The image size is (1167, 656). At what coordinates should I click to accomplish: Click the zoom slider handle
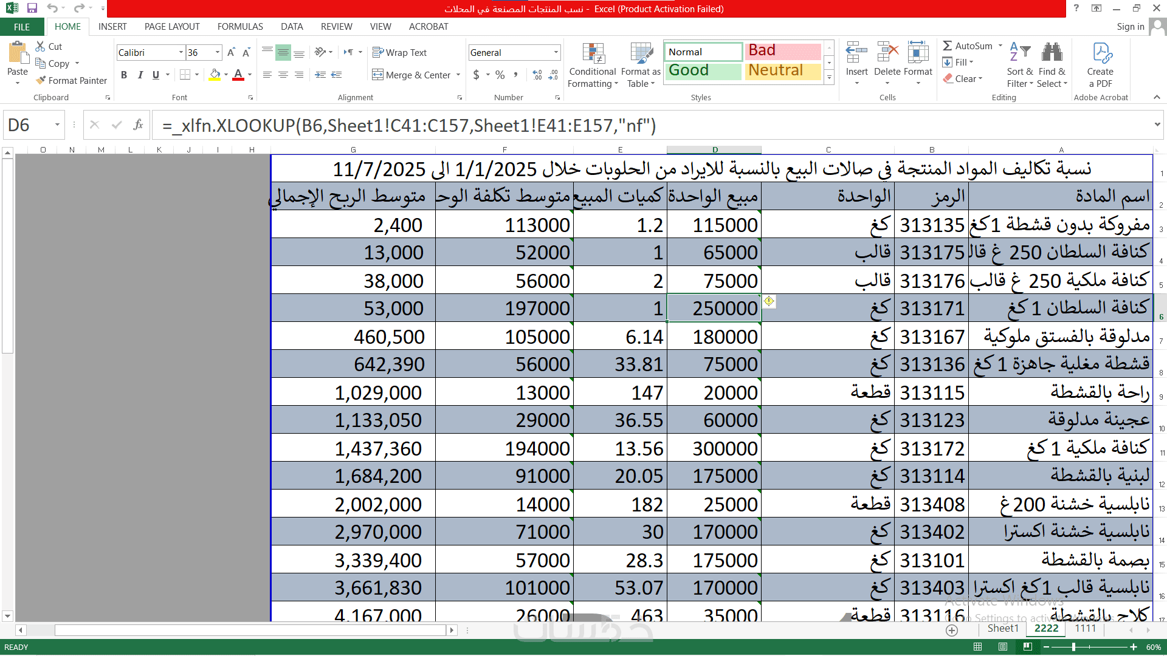[1073, 647]
